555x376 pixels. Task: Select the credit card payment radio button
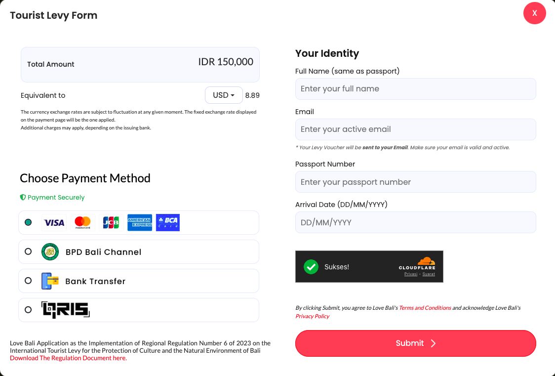click(x=28, y=222)
